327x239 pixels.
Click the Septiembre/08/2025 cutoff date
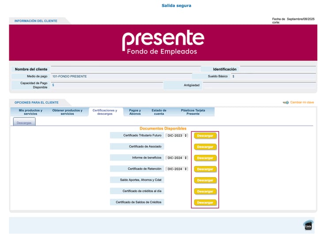tap(300, 19)
